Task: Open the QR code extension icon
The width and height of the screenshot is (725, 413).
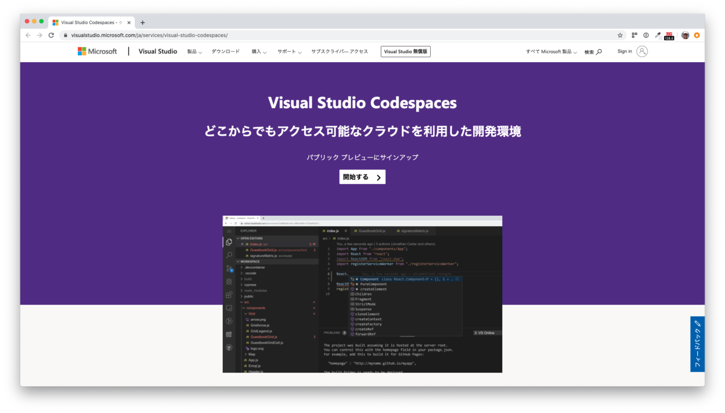Action: [x=634, y=35]
